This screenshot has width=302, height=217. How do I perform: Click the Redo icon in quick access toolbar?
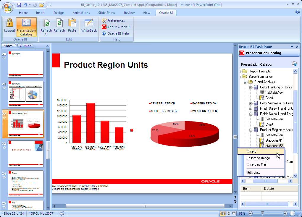(x=35, y=5)
